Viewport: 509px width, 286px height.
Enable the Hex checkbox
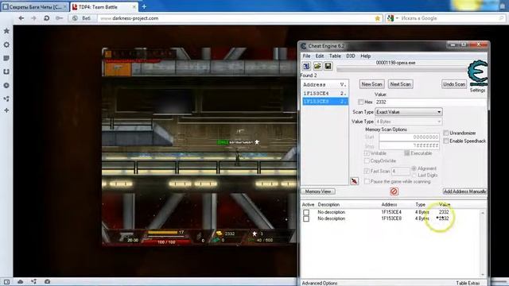(360, 102)
